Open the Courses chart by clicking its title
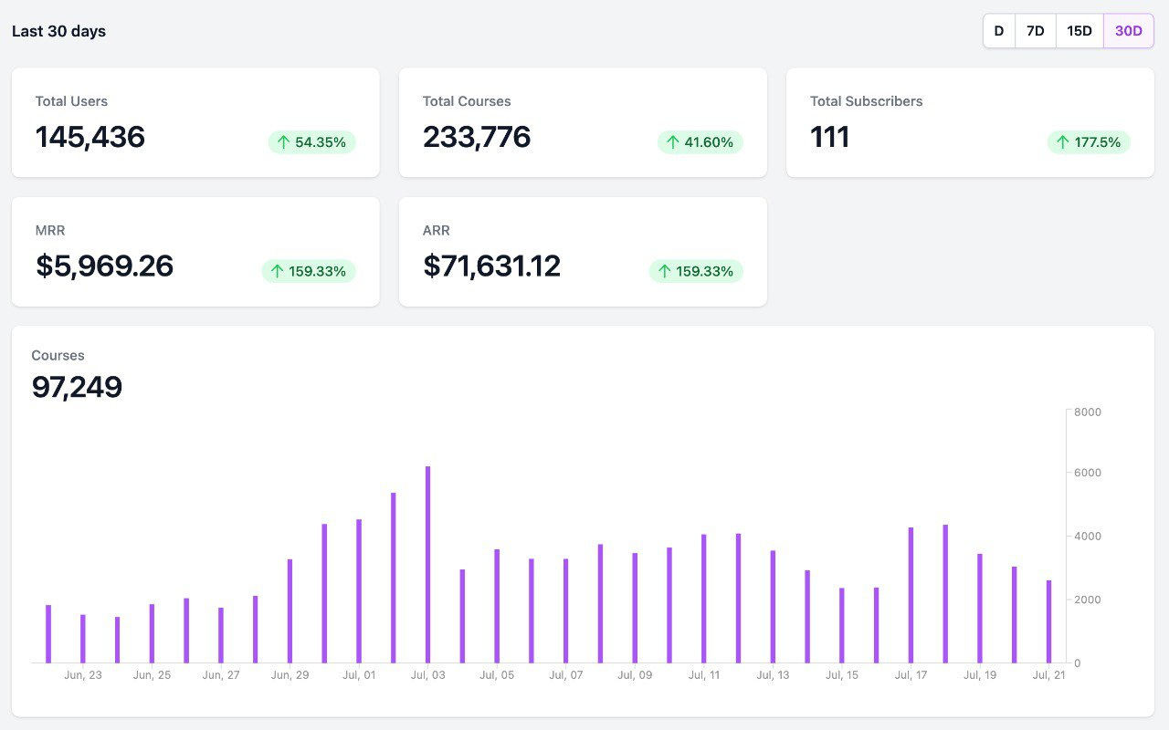Viewport: 1169px width, 730px height. 58,355
